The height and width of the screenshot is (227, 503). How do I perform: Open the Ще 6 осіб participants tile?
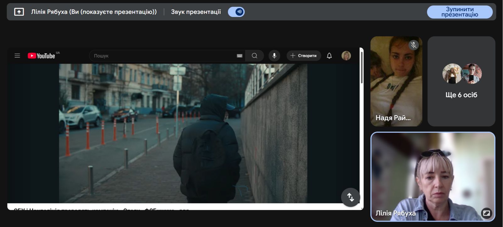(x=461, y=81)
